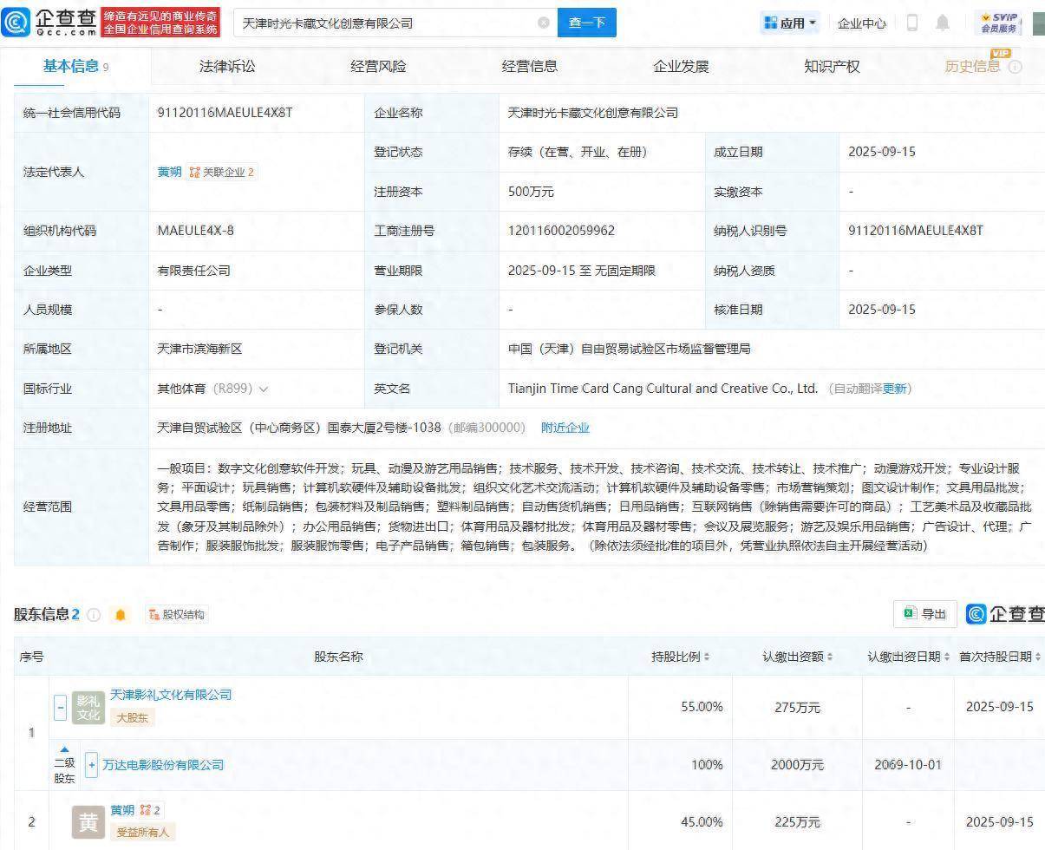Collapse 天津影礼文化有限公司 shareholder row

(x=60, y=706)
